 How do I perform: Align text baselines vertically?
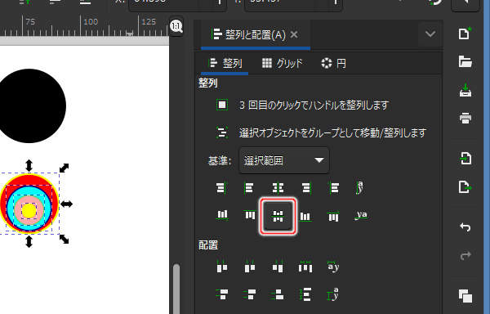pyautogui.click(x=362, y=215)
